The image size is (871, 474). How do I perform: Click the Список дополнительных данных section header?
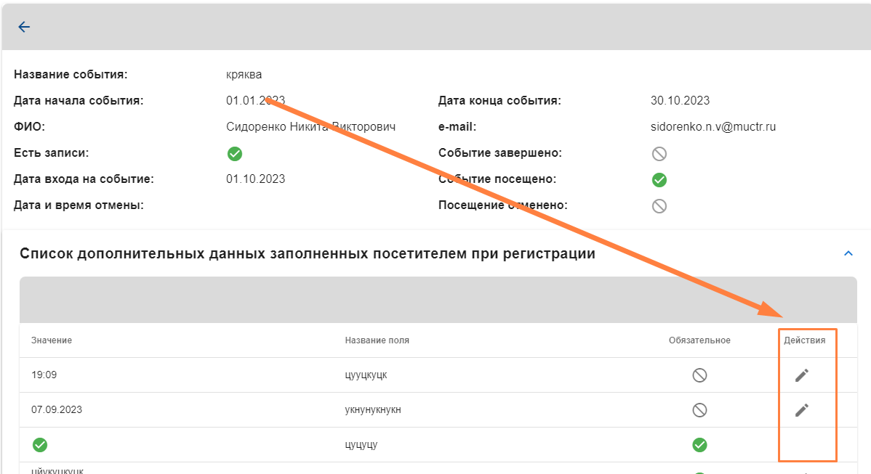point(308,253)
